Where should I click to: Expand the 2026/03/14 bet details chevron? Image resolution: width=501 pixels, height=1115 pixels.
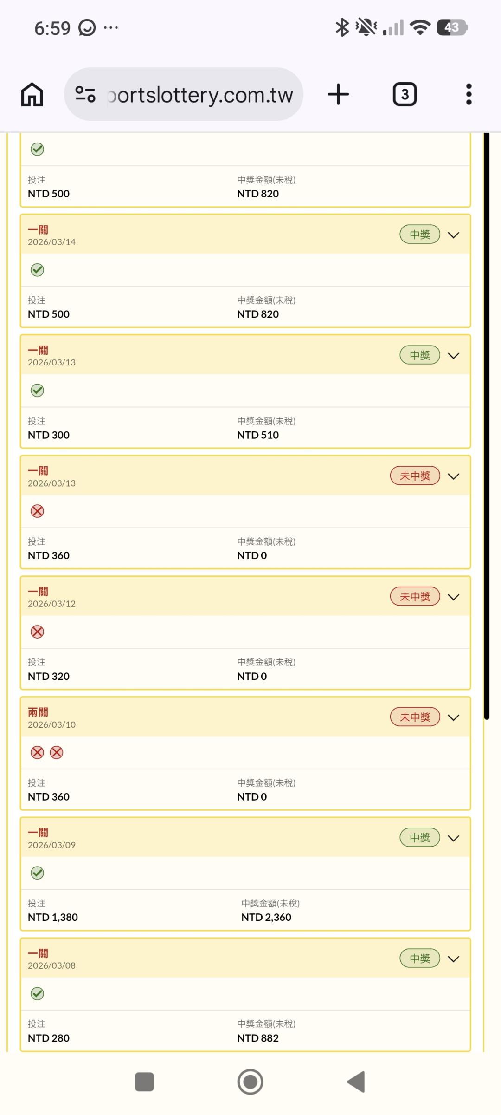pyautogui.click(x=453, y=235)
